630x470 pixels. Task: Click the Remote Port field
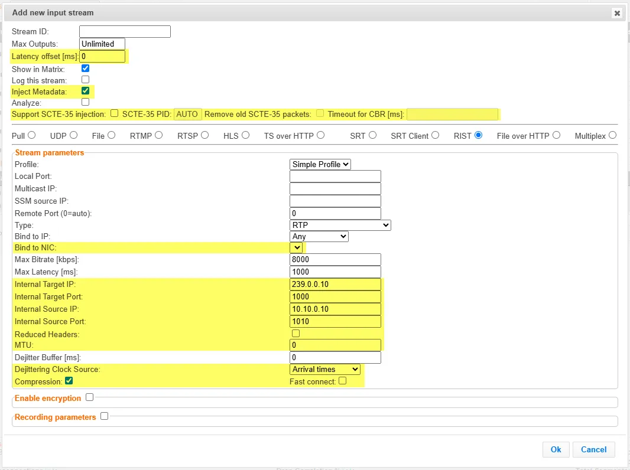[x=335, y=214]
